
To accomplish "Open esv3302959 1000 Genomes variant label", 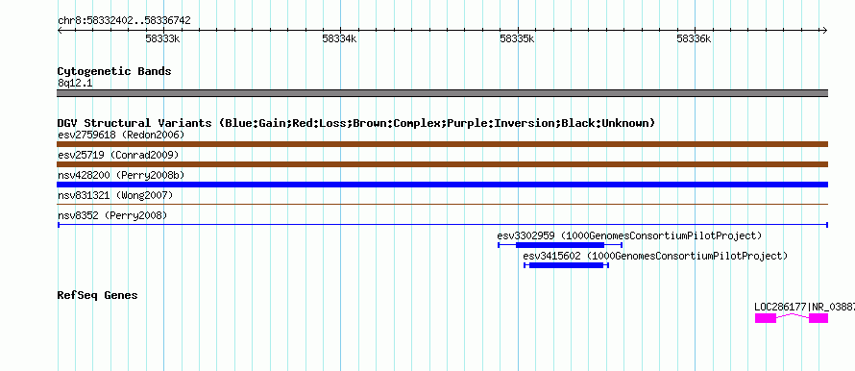I will pyautogui.click(x=629, y=235).
